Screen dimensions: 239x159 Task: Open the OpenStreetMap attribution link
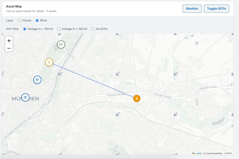tap(214, 153)
